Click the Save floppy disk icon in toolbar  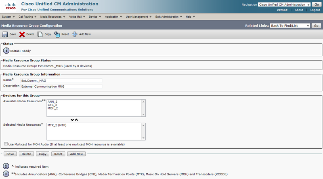[x=5, y=34]
